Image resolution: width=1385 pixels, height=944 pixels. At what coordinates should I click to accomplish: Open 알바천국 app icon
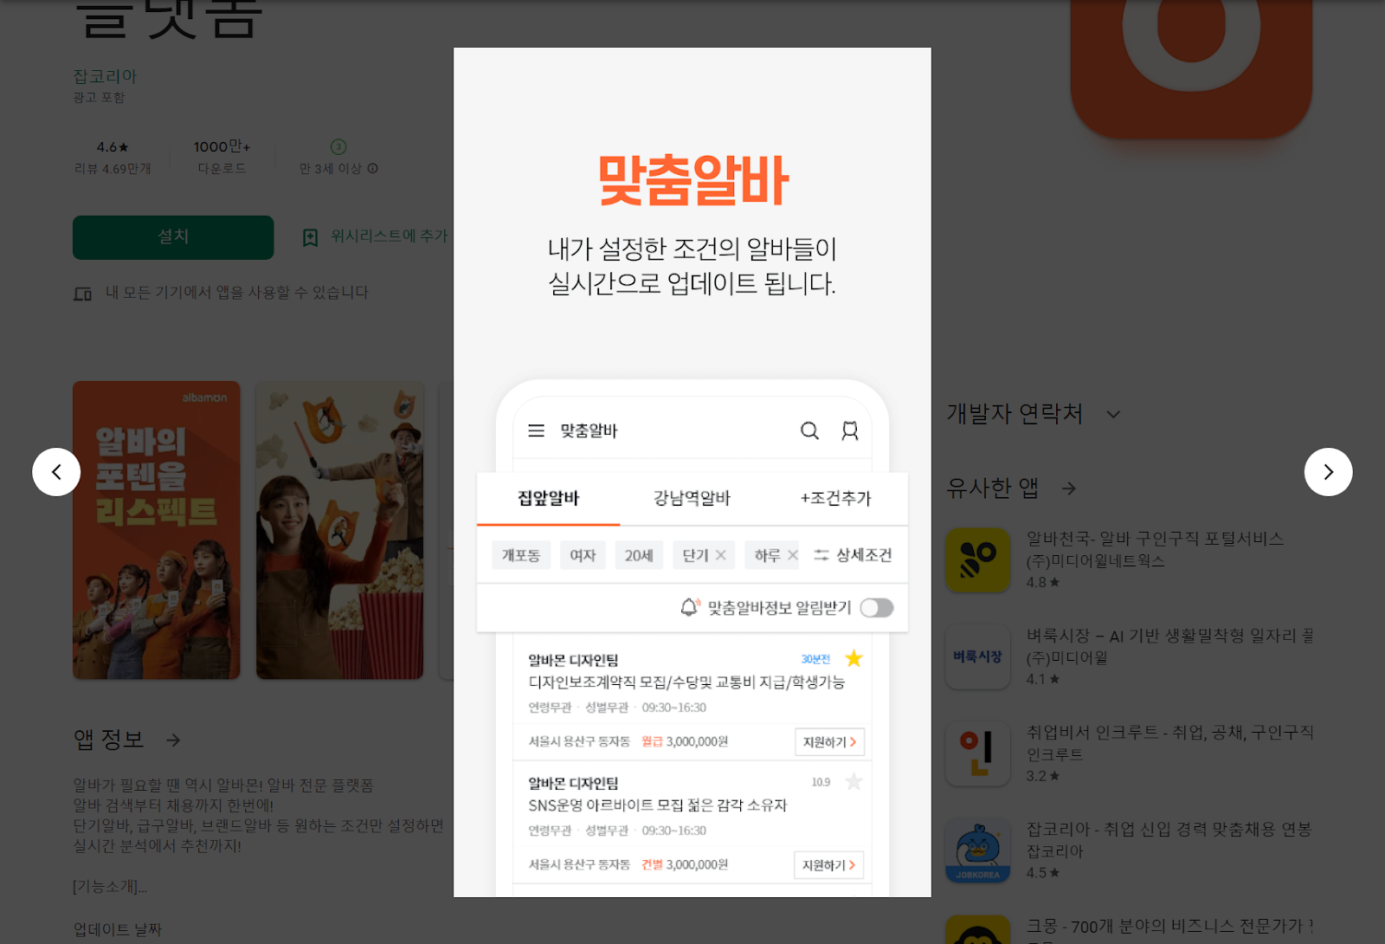978,560
